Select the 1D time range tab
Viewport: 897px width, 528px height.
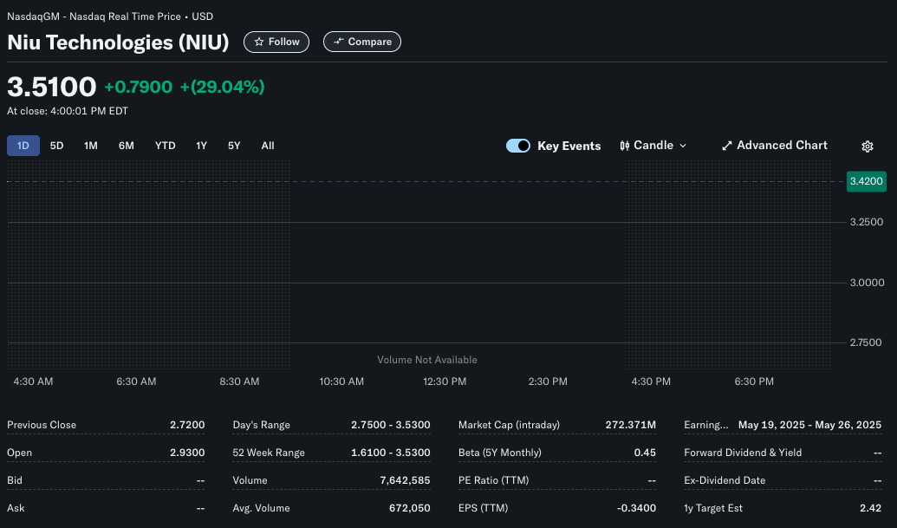click(23, 146)
